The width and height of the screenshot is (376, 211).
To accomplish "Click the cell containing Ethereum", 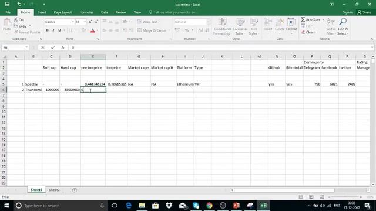I will 185,84.
